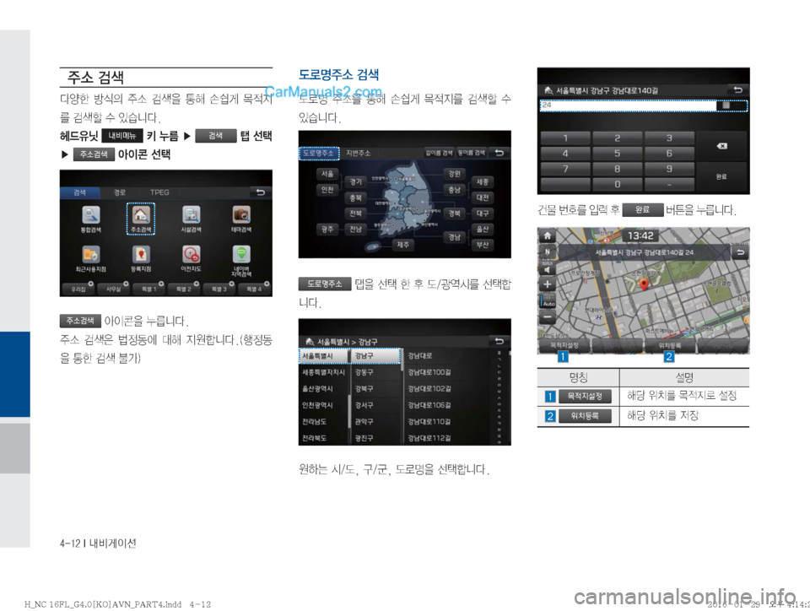Image resolution: width=810 pixels, height=611 pixels.
Task: Select 울산광역시 in city list
Action: 324,389
